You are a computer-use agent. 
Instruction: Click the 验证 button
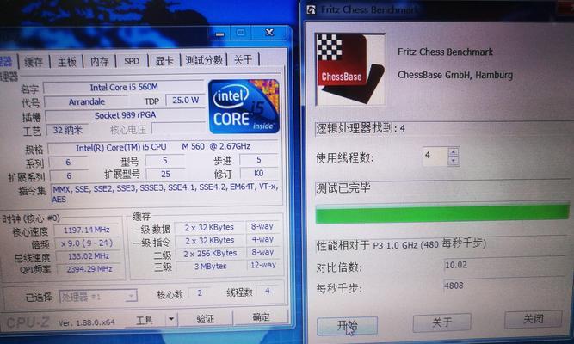tap(205, 318)
